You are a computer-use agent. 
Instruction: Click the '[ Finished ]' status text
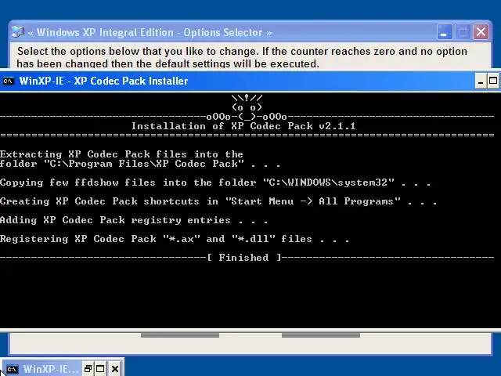244,258
